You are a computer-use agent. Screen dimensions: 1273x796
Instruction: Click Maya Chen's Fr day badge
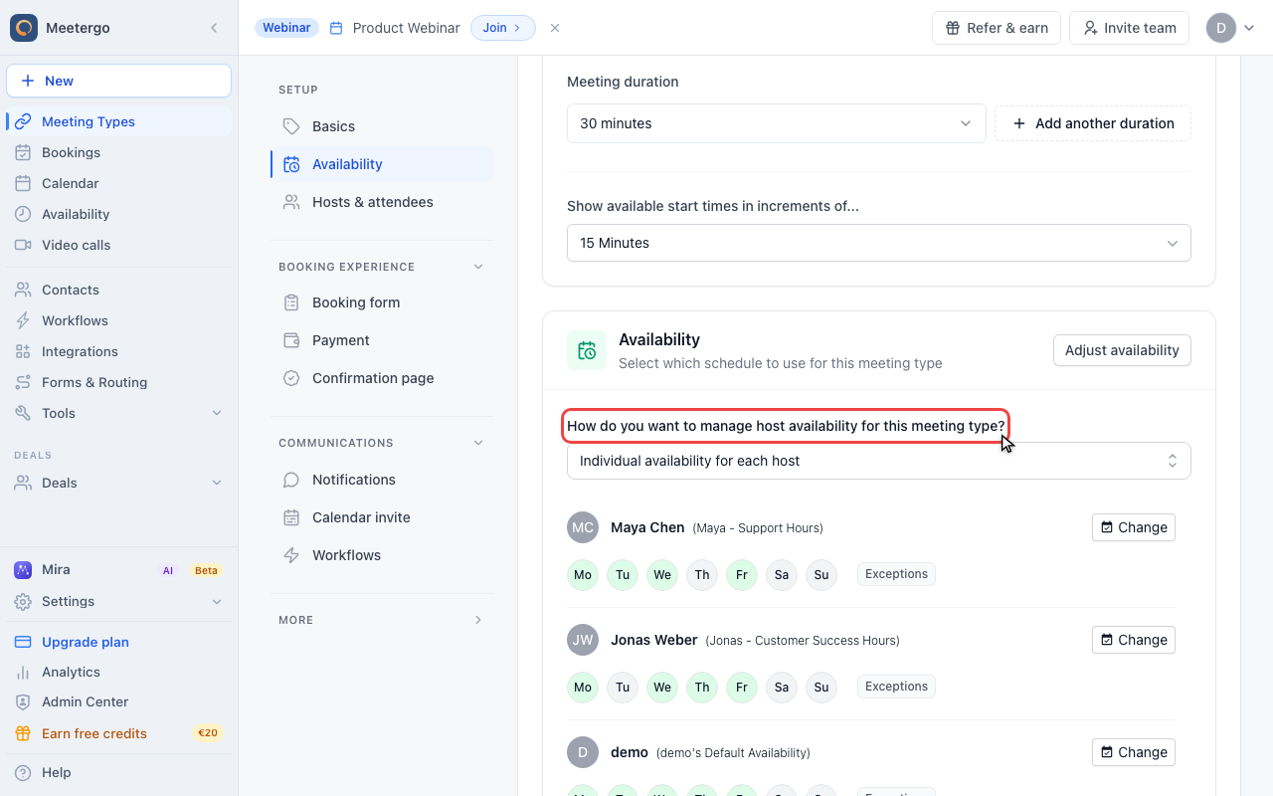pyautogui.click(x=742, y=575)
